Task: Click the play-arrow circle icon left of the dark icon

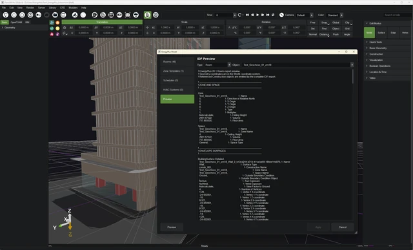Action: pos(39,15)
